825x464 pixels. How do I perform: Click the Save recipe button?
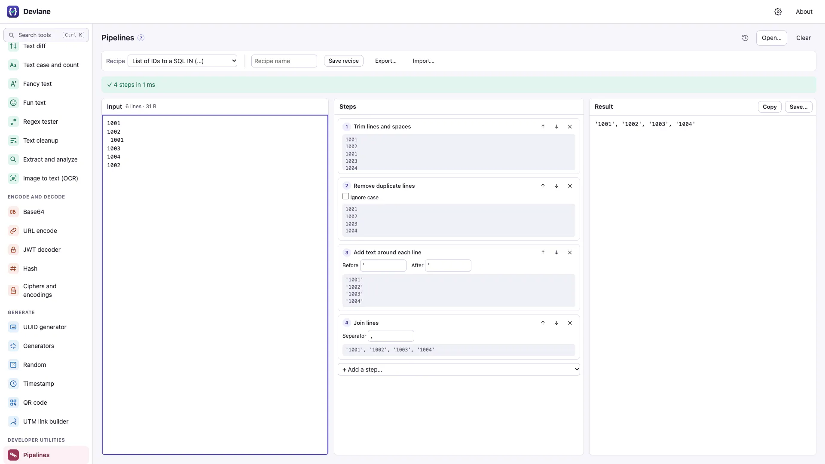(344, 61)
